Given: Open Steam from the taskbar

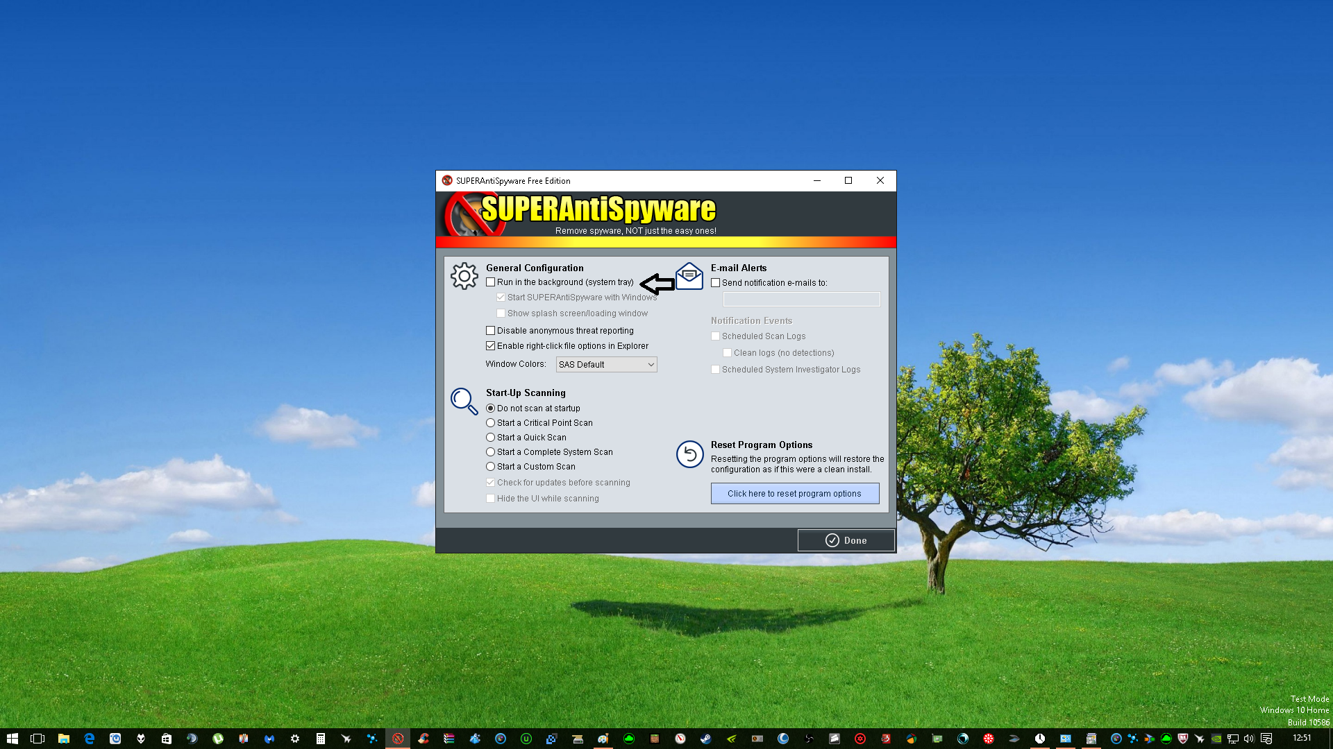Looking at the screenshot, I should (705, 739).
